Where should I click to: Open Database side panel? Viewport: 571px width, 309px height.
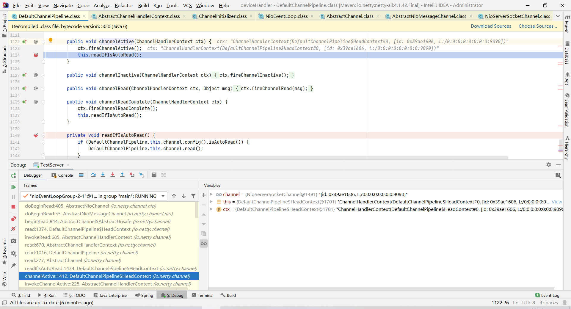(x=567, y=53)
